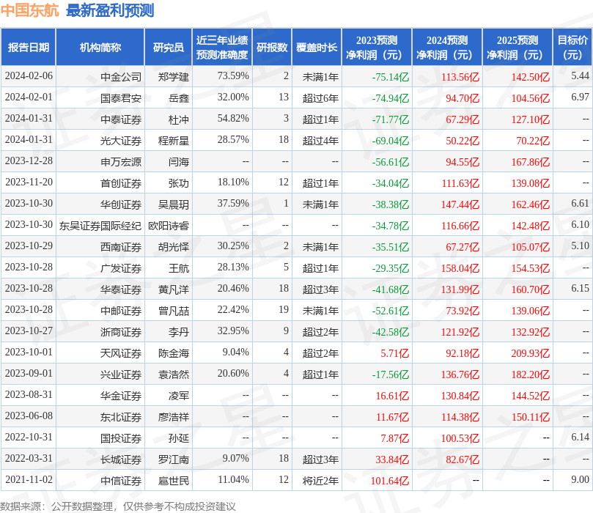Click the 覆盖时长 column header

(x=317, y=47)
